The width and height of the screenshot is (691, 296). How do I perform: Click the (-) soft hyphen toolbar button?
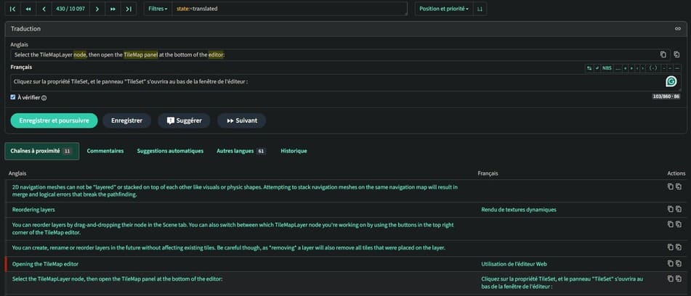point(653,68)
